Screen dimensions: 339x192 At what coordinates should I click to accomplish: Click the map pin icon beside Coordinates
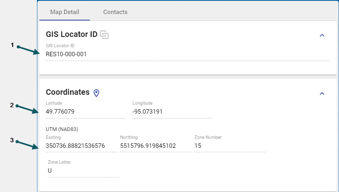(x=96, y=93)
